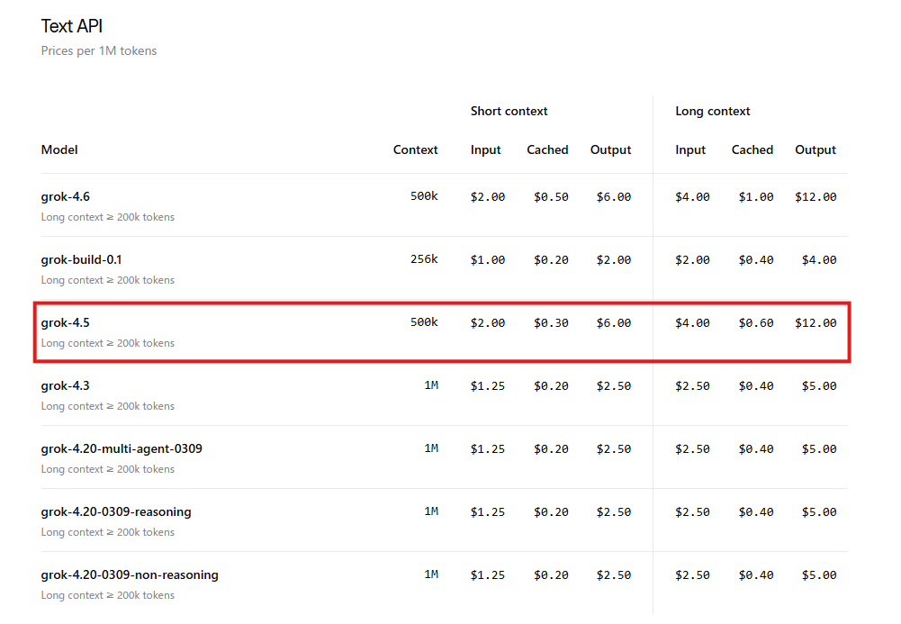Select the grok-build-0.1 model row

coord(444,268)
